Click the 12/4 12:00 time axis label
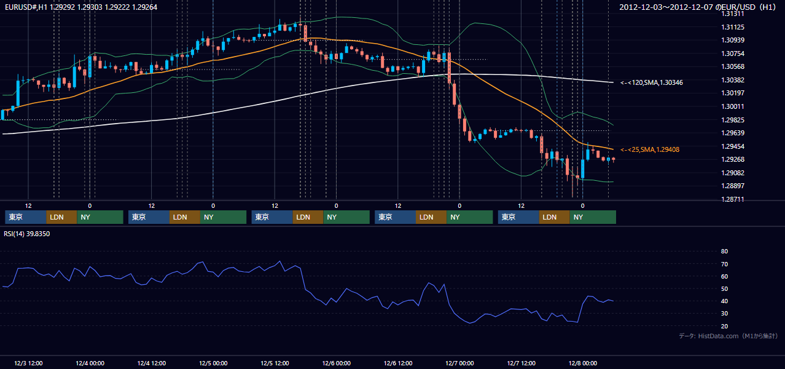 point(151,363)
